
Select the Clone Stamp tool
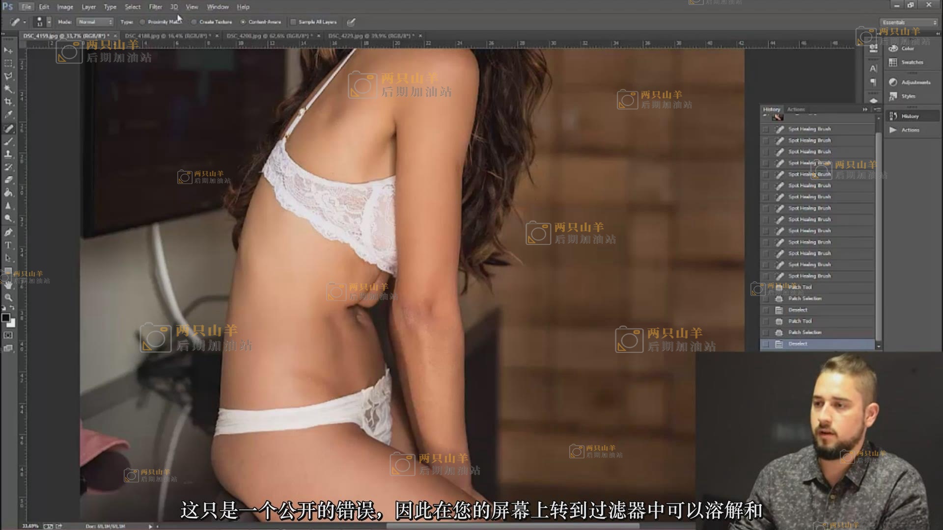8,154
